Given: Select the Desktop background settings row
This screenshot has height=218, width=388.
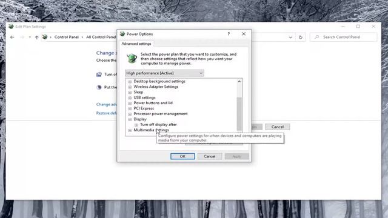Looking at the screenshot, I should [159, 81].
